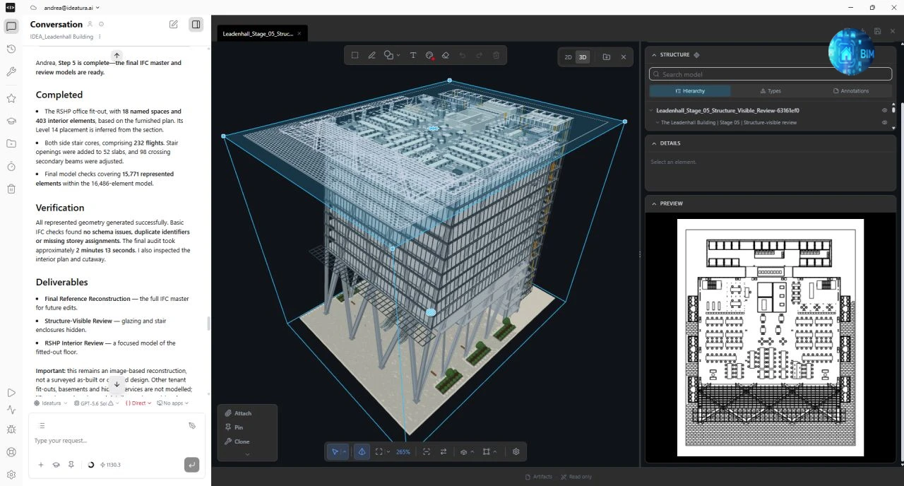Open the Hierarchy tab
The width and height of the screenshot is (904, 486).
pos(690,91)
